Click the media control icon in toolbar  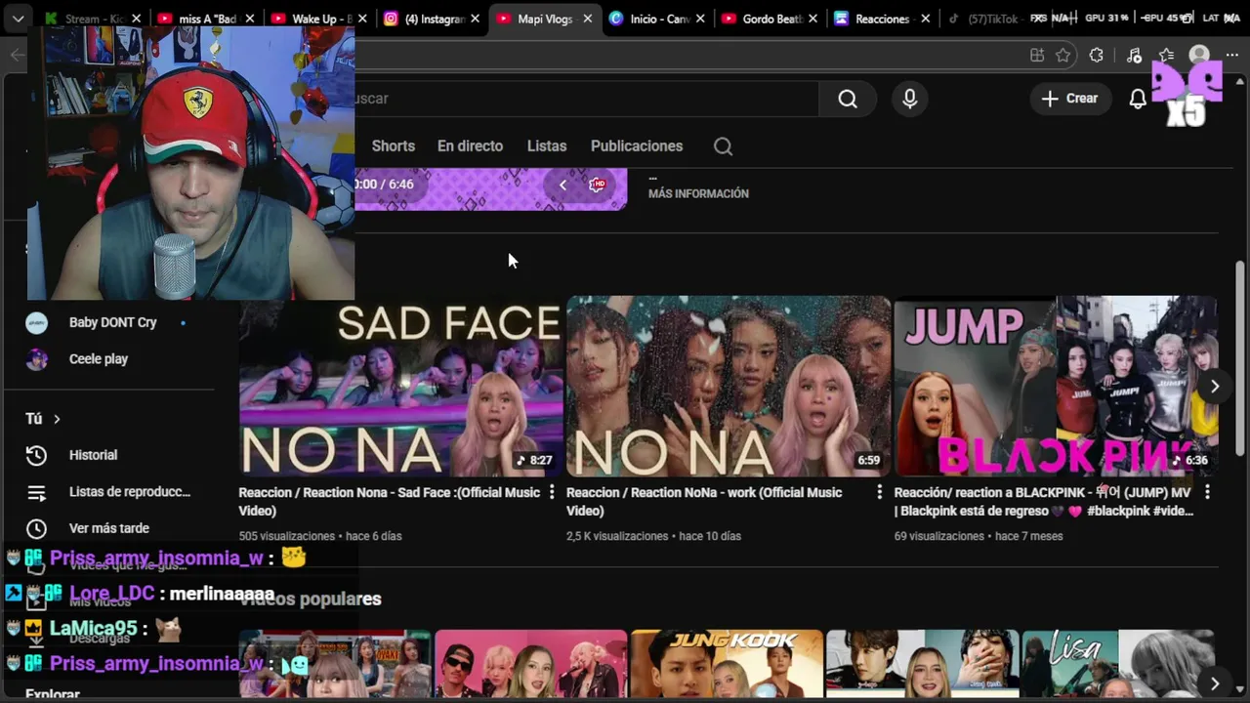1134,56
